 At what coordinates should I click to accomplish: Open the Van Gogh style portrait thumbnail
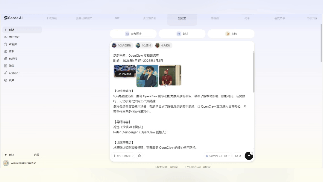tap(147, 76)
